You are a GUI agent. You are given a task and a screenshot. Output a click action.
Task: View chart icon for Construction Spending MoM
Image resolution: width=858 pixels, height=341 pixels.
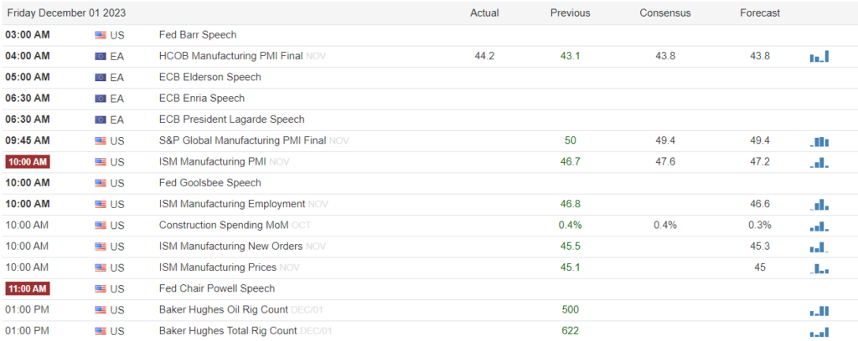click(x=819, y=226)
